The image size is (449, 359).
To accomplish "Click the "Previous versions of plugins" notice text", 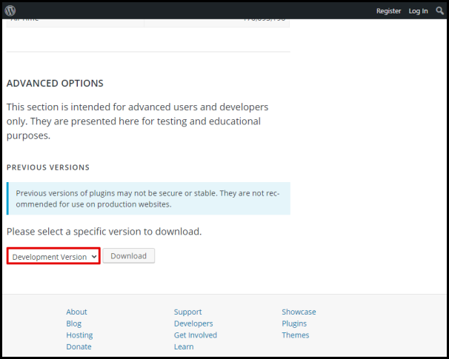I will (x=147, y=198).
